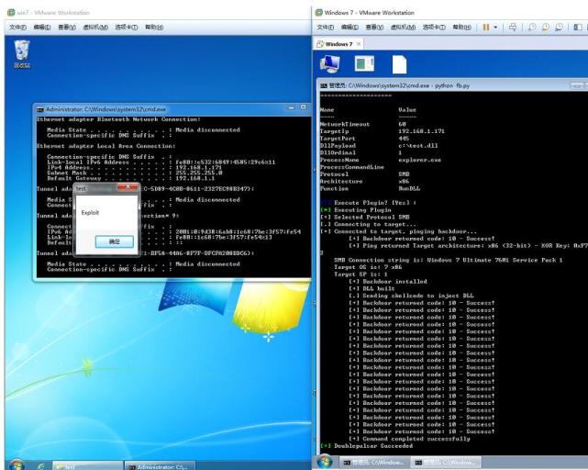Screen dimensions: 588x470
Task: Click the Start orb in Windows 7 VM taskbar
Action: click(325, 462)
